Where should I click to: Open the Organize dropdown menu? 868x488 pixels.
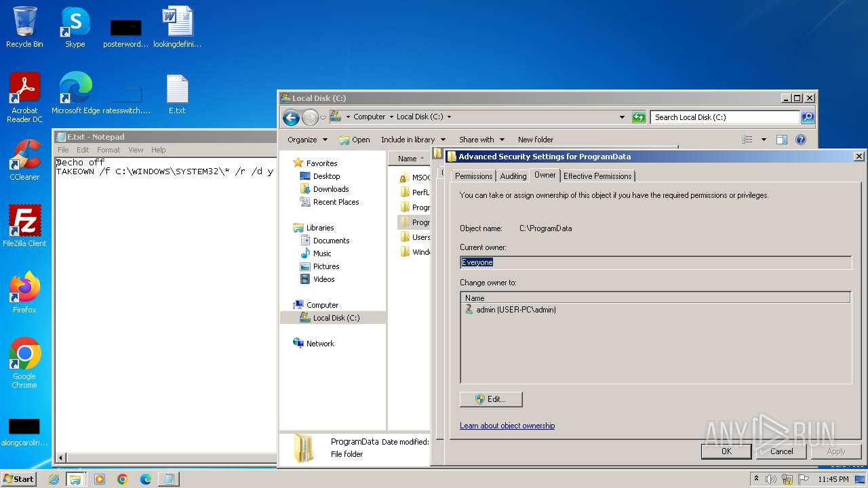(307, 140)
